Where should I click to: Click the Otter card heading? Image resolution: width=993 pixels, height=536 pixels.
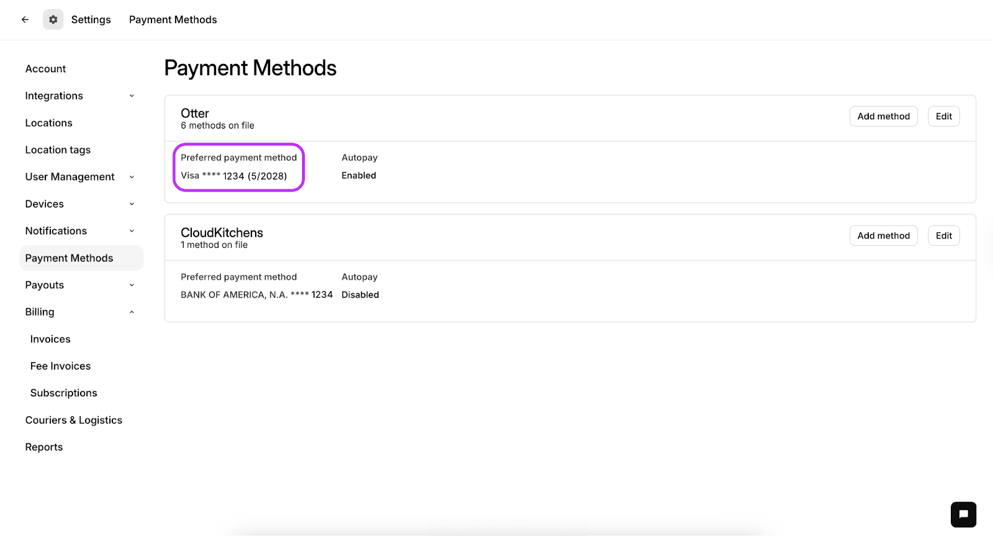click(x=195, y=113)
